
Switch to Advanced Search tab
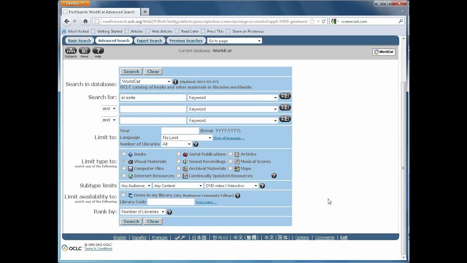pos(114,41)
